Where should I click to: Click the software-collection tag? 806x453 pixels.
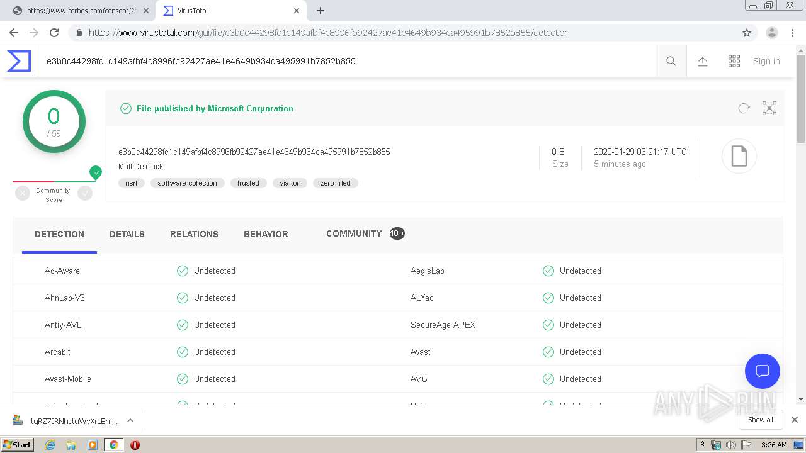(x=188, y=183)
